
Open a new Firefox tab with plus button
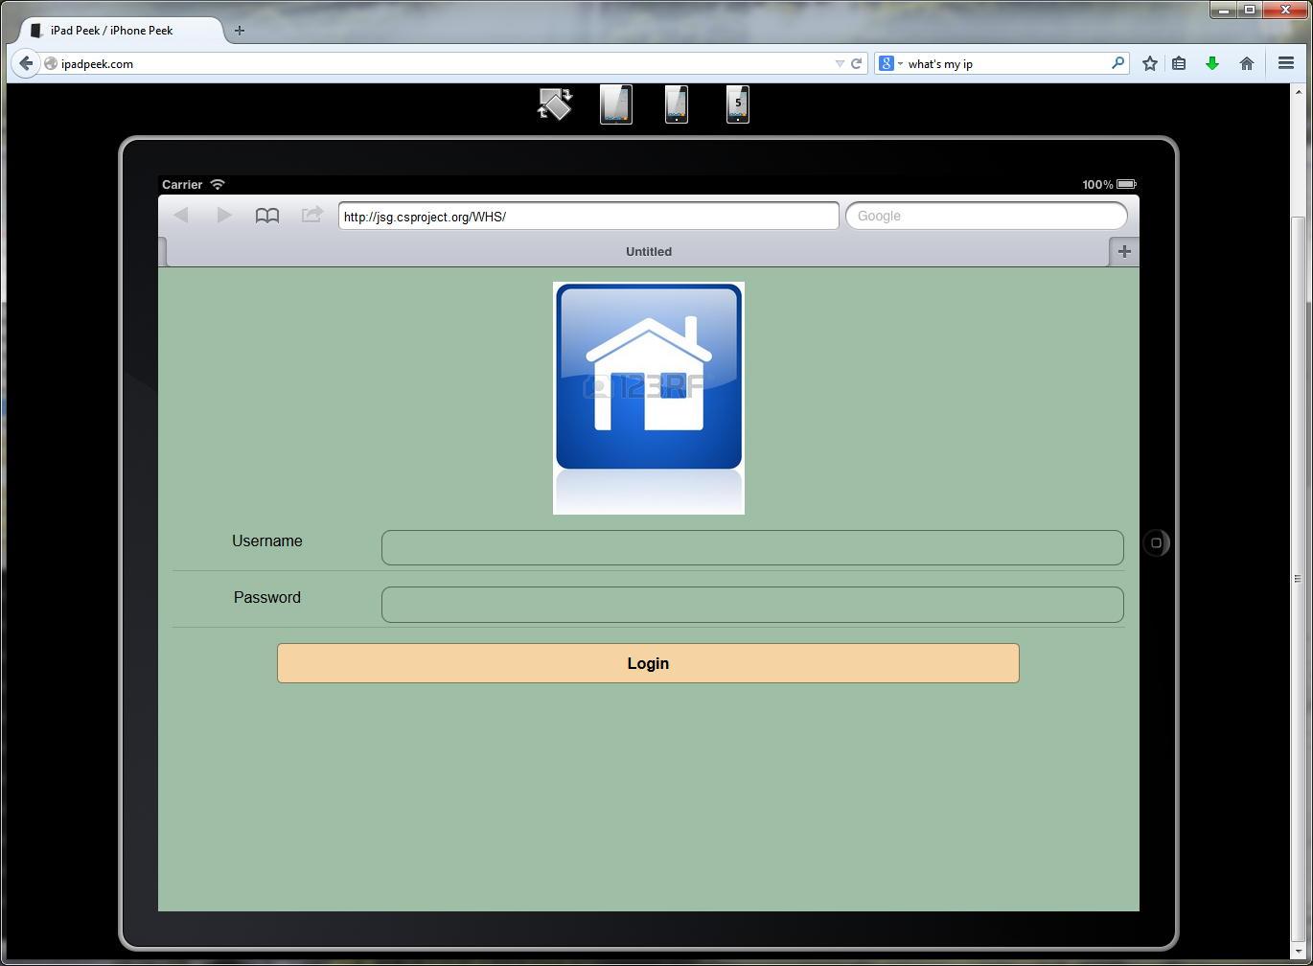click(x=240, y=31)
